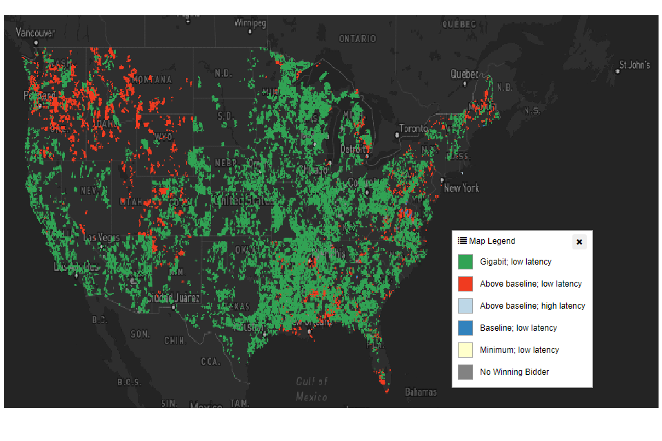Click the Gulf of Mexico map label
662x441 pixels.
point(312,389)
